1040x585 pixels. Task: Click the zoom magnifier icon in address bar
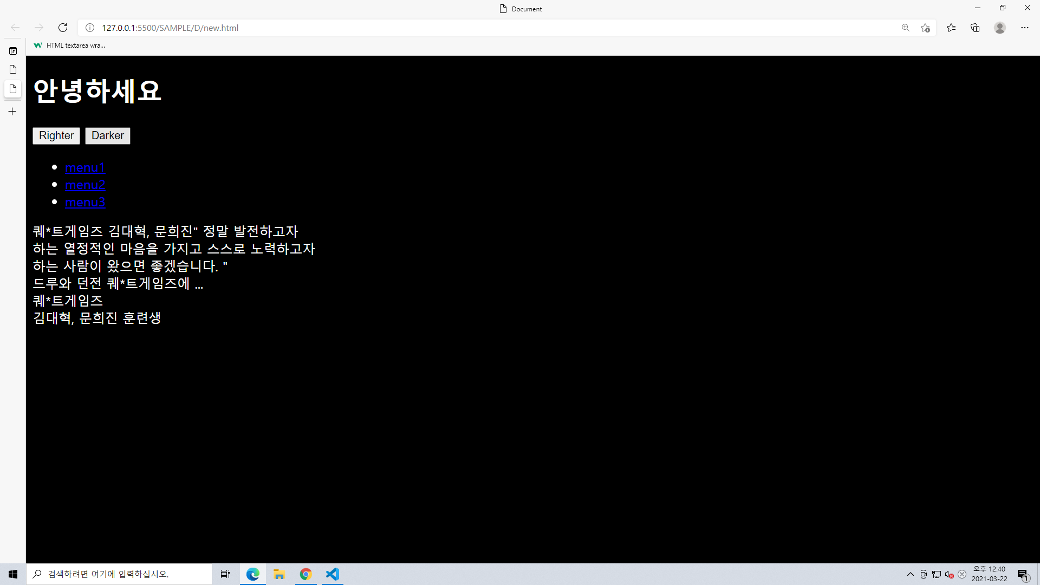point(905,28)
